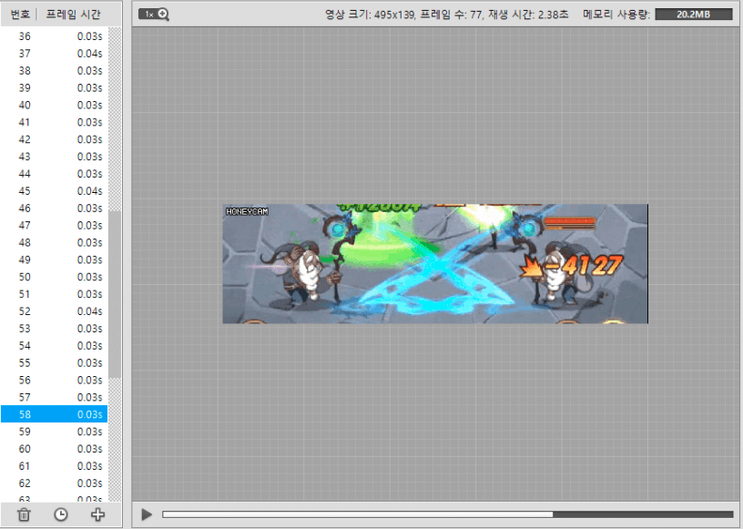Select frame 55 row
743x529 pixels.
click(54, 363)
